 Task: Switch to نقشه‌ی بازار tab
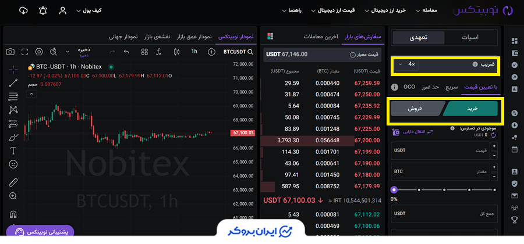(x=157, y=37)
